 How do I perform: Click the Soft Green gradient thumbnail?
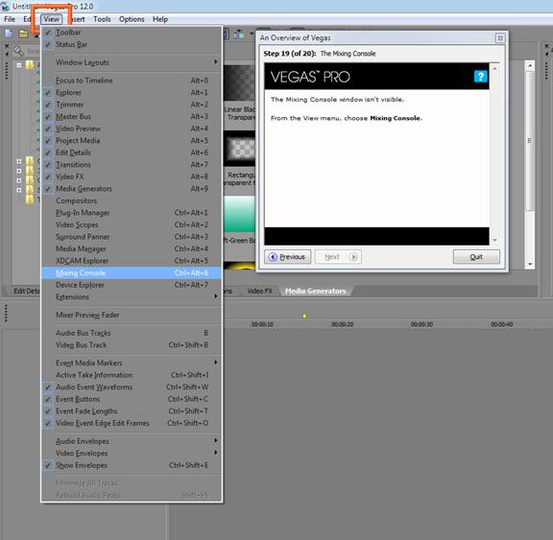[239, 214]
